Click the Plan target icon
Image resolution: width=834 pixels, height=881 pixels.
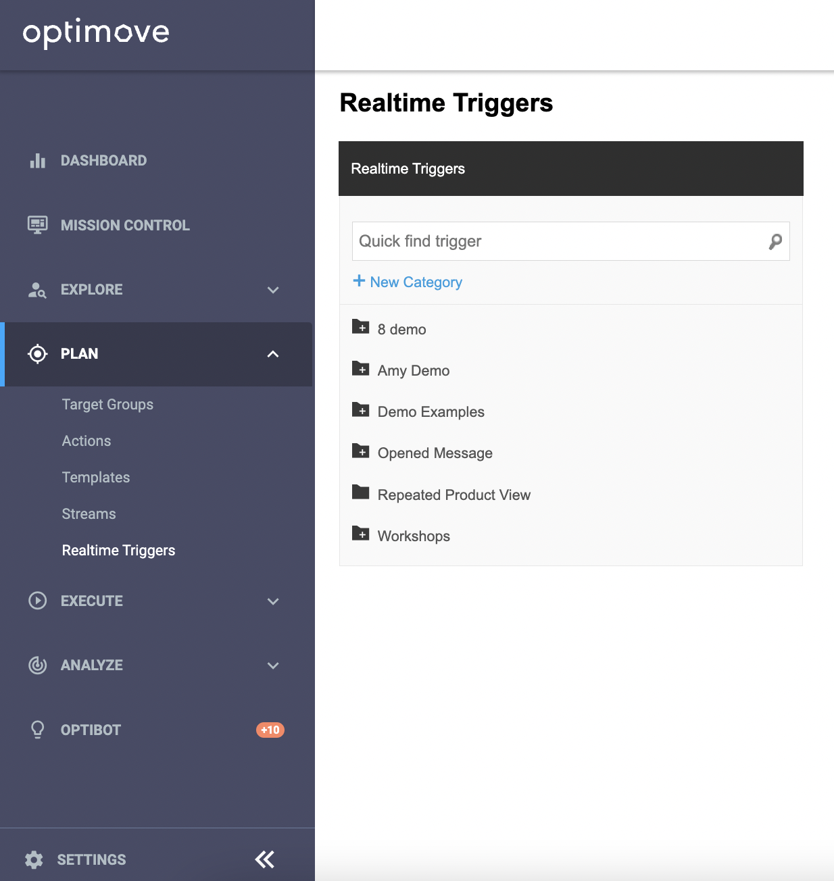pos(38,353)
